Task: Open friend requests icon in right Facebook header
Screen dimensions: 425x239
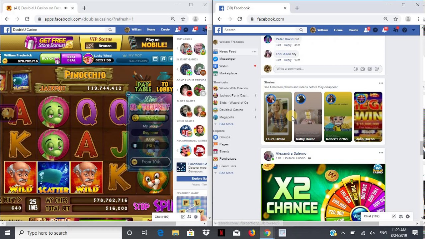Action: (366, 30)
